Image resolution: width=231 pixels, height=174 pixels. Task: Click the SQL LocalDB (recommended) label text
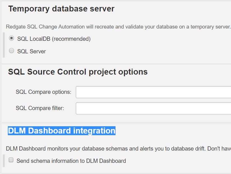(x=54, y=39)
